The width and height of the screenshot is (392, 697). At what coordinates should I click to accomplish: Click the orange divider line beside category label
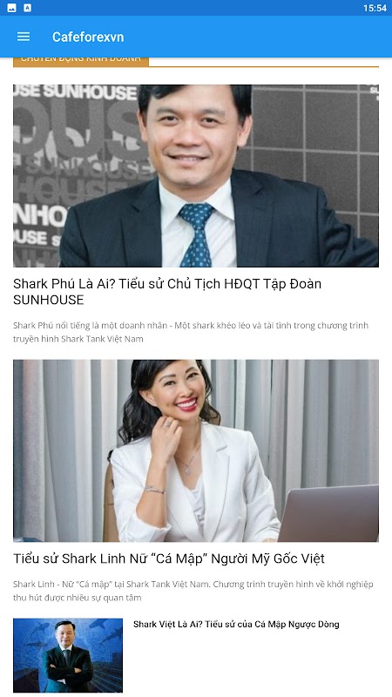[264, 67]
